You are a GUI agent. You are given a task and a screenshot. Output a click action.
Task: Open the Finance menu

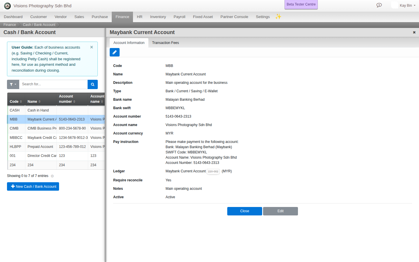click(x=122, y=17)
